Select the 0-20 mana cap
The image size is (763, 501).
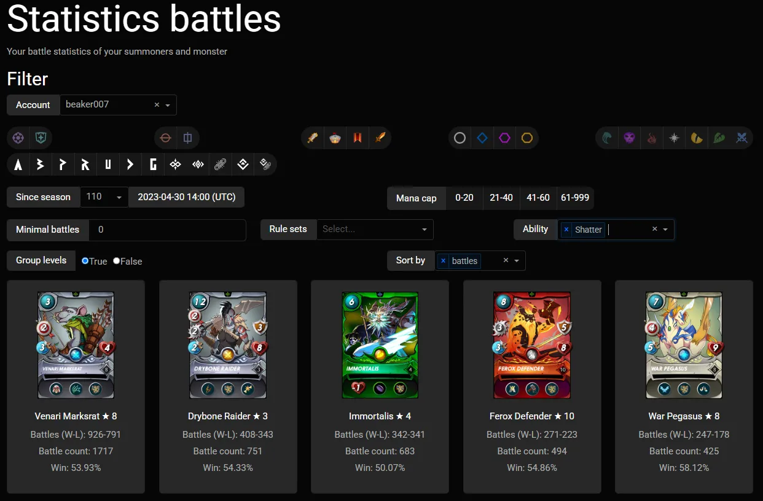(x=464, y=198)
